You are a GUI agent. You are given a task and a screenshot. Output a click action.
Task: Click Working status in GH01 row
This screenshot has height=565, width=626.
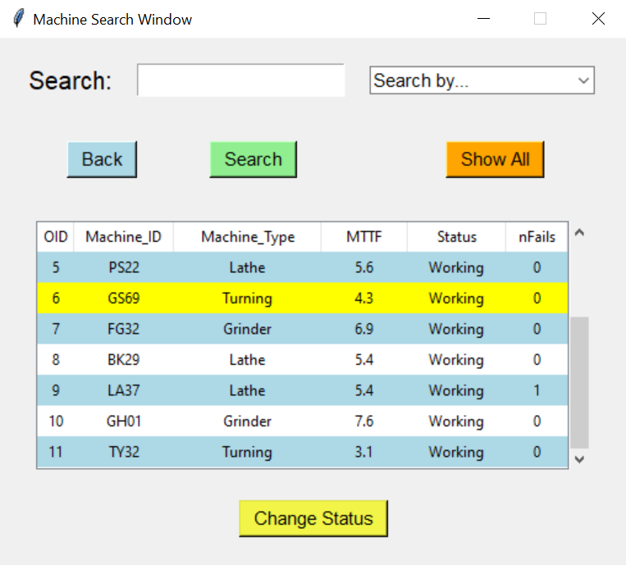(456, 421)
